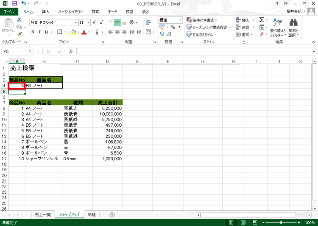Toggle Italic formatting
318x226 pixels.
[39, 32]
